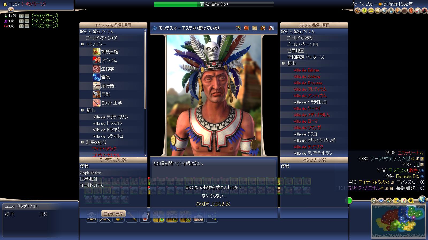Open the Civics ring icon
428x240 pixels.
coord(371,11)
